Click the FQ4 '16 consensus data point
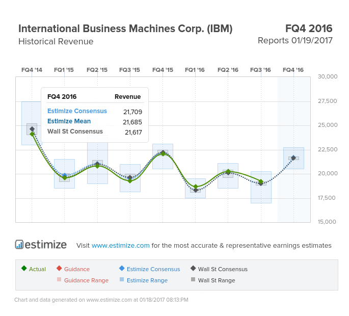 point(293,158)
